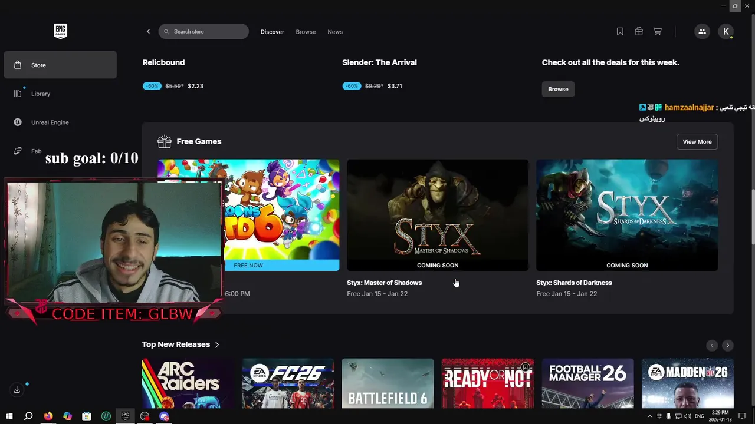Open the K account profile avatar
The image size is (755, 424).
tap(726, 32)
